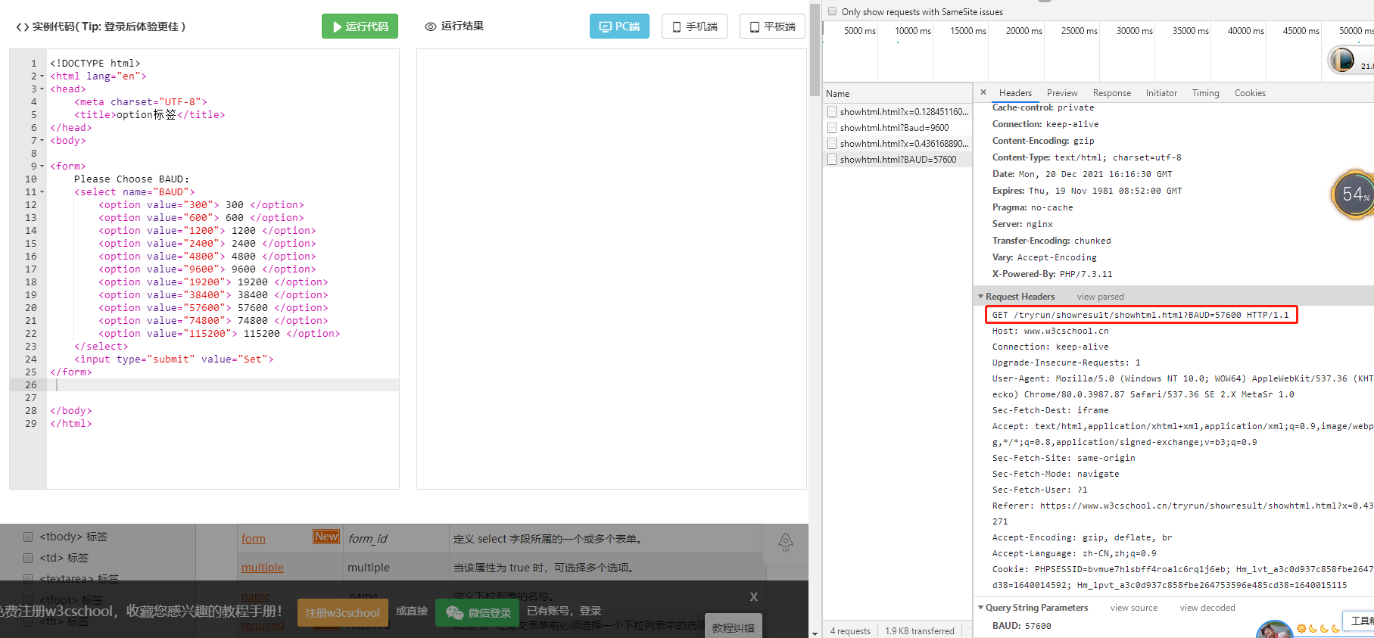Click the input type="submit" code line
Viewport: 1374px width, 638px height.
(174, 359)
